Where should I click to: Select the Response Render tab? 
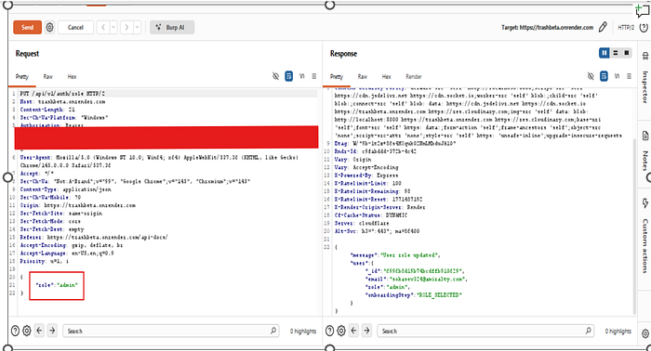pos(414,77)
